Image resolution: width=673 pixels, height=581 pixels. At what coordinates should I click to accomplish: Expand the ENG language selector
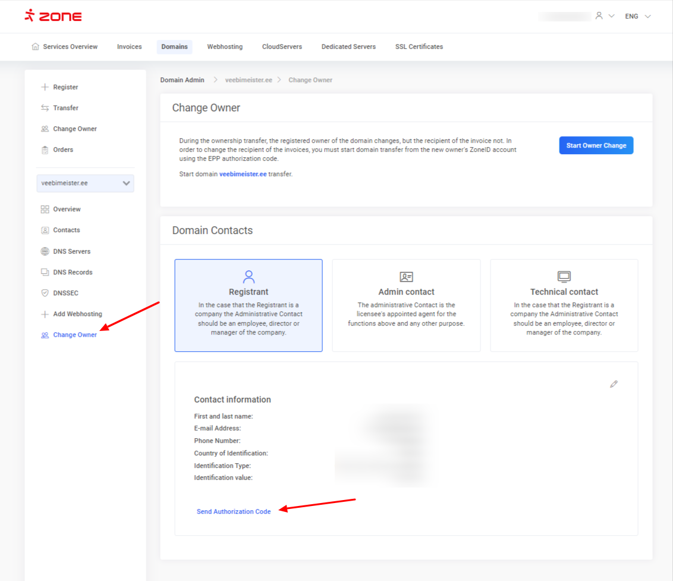tap(638, 16)
